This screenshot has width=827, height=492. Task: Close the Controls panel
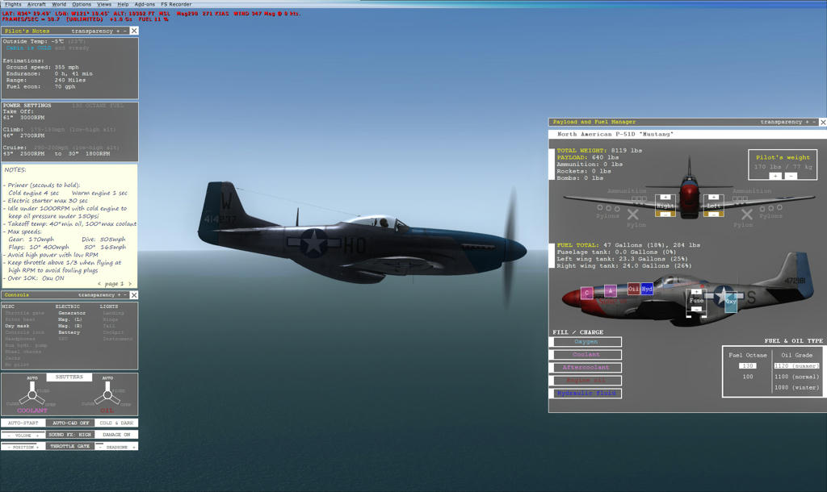point(134,295)
